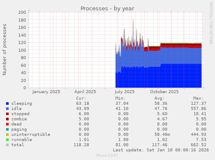
Task: Click zombie maximum value 5.95
Action: pyautogui.click(x=201, y=119)
